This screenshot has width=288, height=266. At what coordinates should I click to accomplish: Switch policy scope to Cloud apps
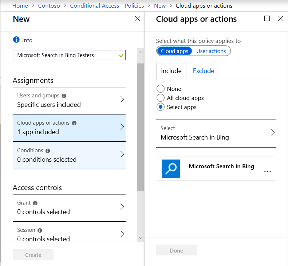pyautogui.click(x=174, y=51)
